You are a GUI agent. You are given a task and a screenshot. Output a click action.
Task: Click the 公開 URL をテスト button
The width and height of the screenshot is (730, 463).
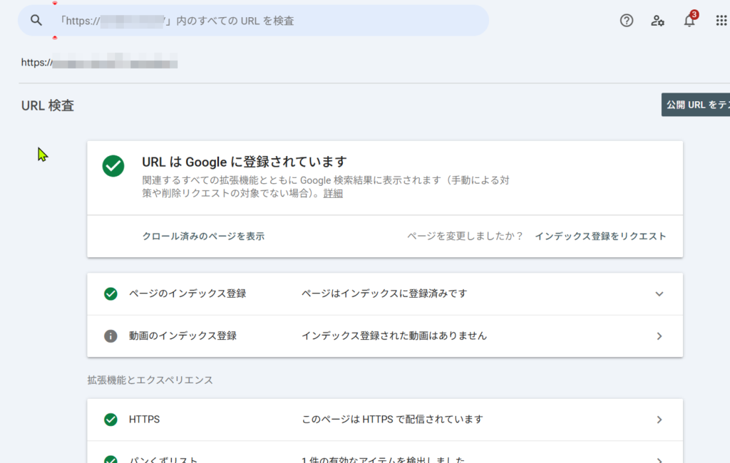(696, 105)
